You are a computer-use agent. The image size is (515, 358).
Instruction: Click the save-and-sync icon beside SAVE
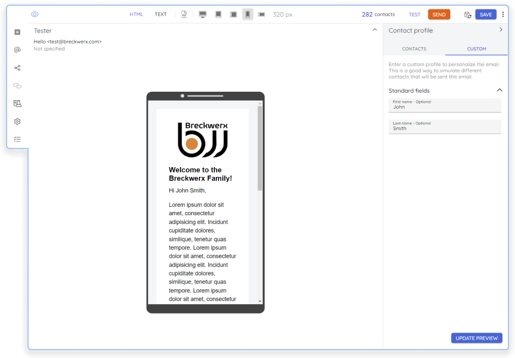[468, 15]
